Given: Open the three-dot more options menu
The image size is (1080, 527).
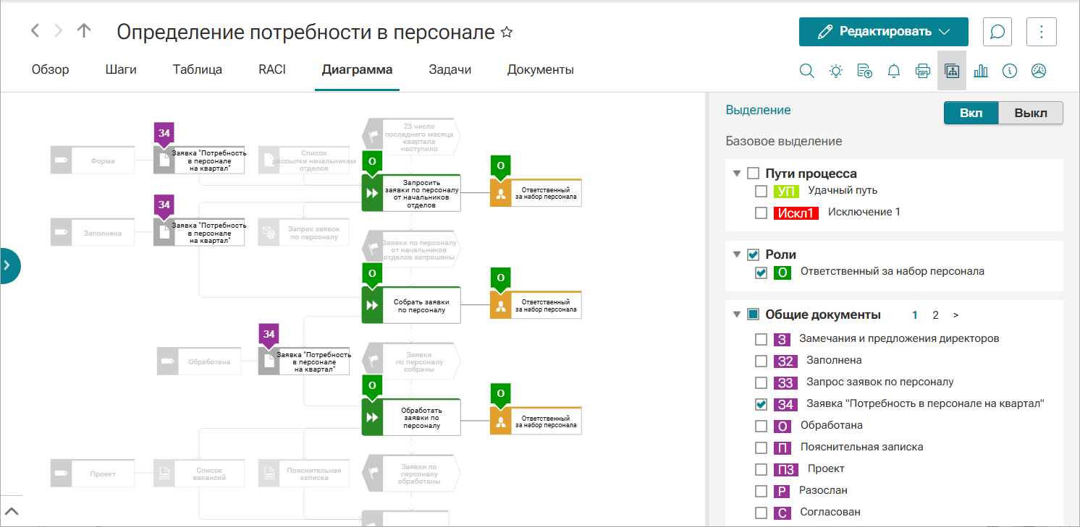Looking at the screenshot, I should [1042, 32].
